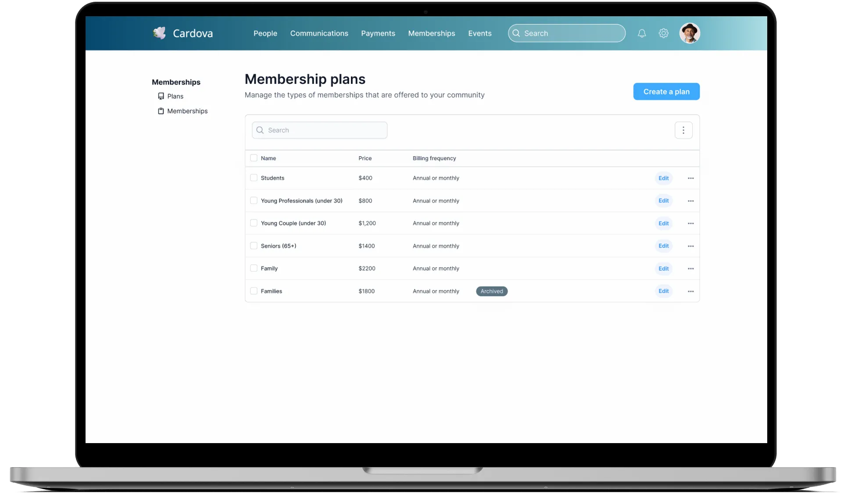Check the Seniors (65+) plan checkbox

click(x=254, y=246)
